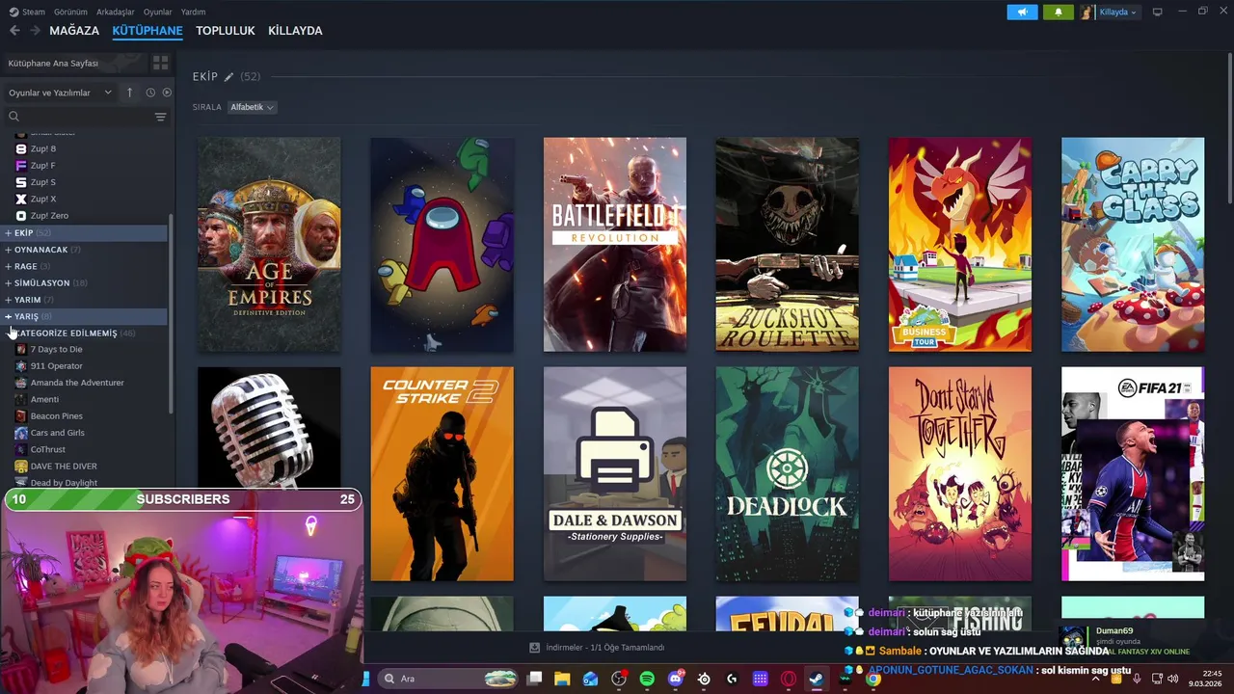Open Carry the Glass cover
Viewport: 1234px width, 694px height.
1133,244
